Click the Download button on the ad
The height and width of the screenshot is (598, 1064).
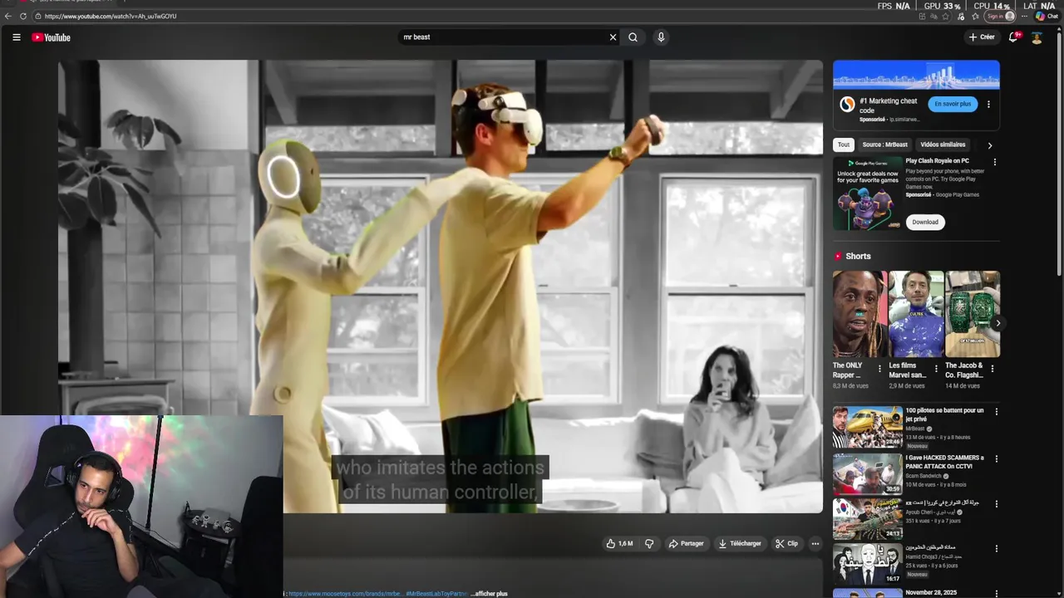coord(924,222)
